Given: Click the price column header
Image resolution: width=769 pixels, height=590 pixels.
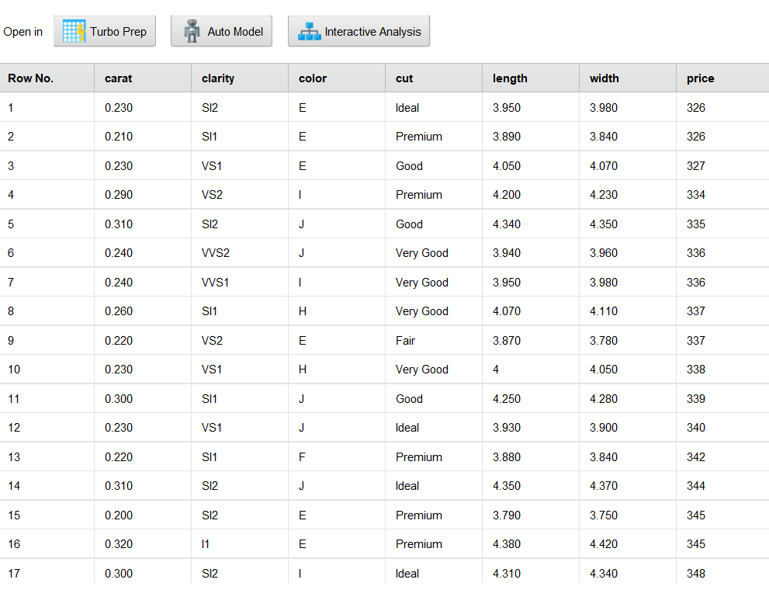Looking at the screenshot, I should tap(723, 78).
